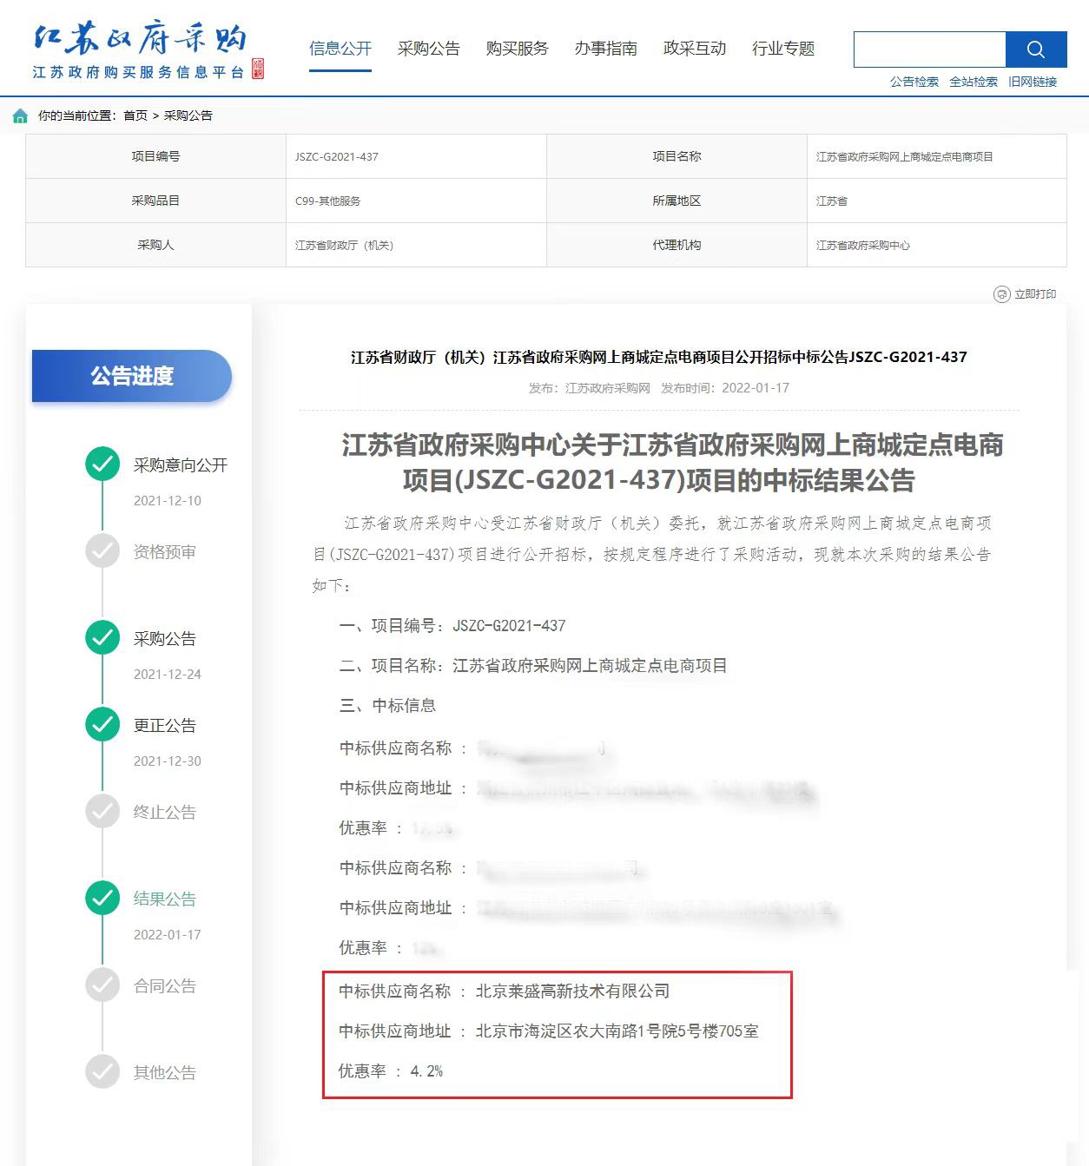Click green checkmark next to 采购公告 step
The image size is (1089, 1166).
pos(102,638)
